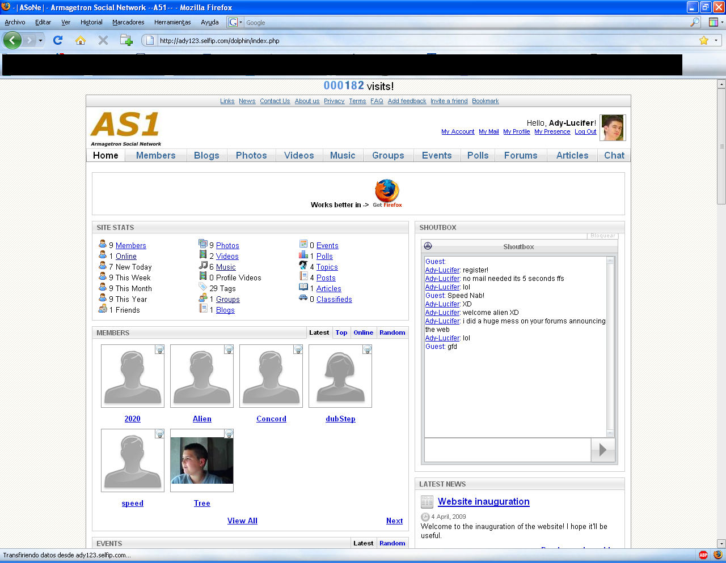Open the dropdown arrow beside bookmark star

pyautogui.click(x=716, y=40)
